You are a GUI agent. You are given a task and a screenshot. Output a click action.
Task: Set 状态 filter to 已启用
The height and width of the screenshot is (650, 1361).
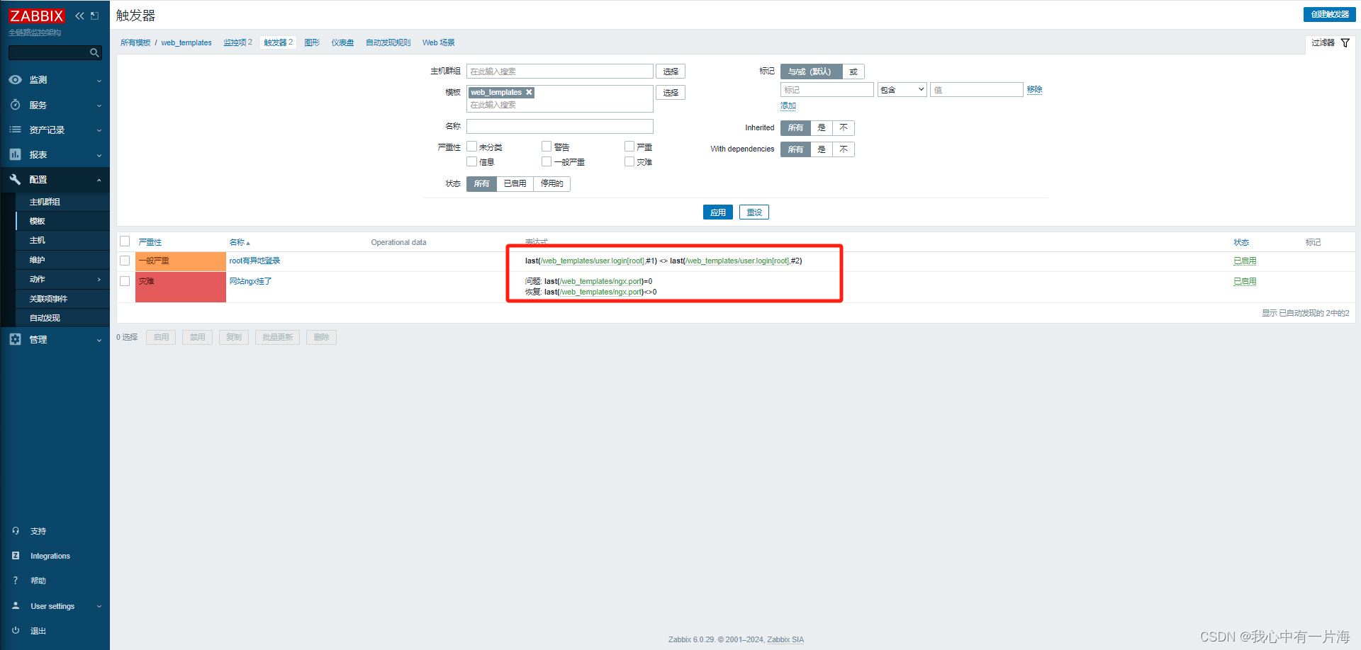(515, 184)
